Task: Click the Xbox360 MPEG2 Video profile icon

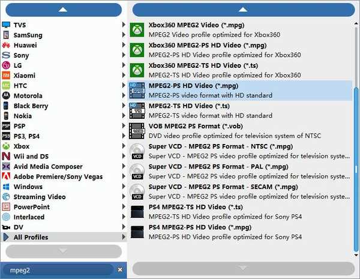Action: point(137,29)
